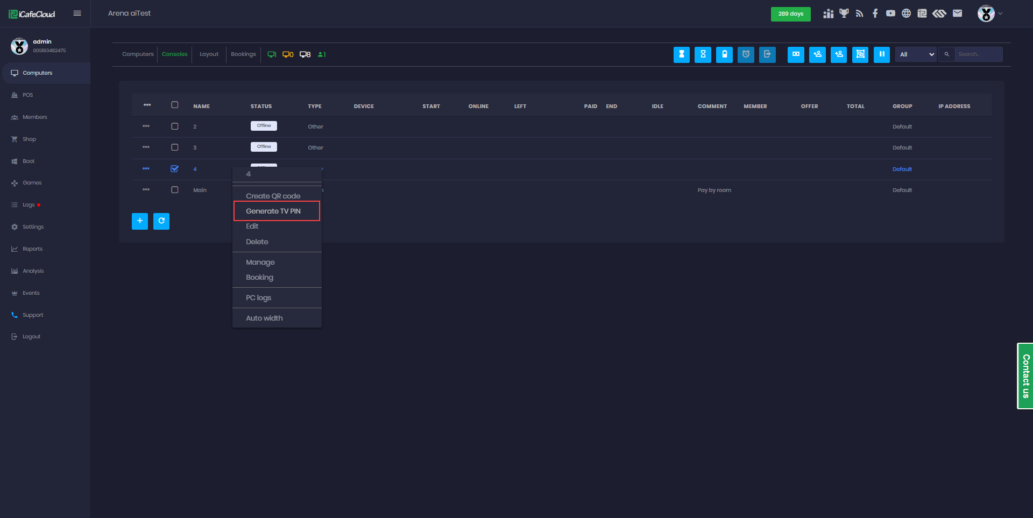Click the trophy icon in top bar
This screenshot has height=518, width=1033.
pyautogui.click(x=844, y=13)
